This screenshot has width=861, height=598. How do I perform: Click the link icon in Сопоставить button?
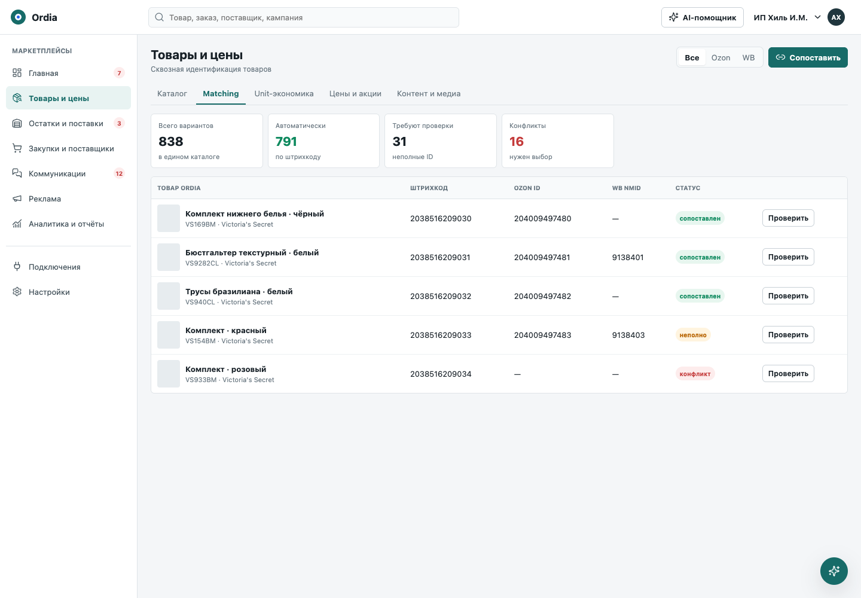coord(780,57)
